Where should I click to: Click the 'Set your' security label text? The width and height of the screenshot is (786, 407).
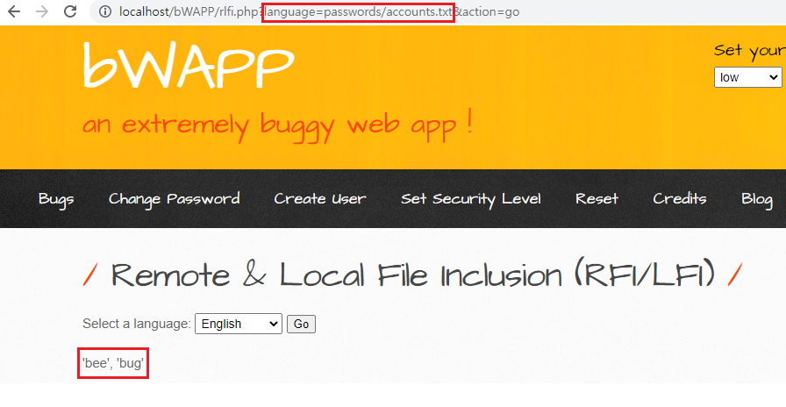750,51
